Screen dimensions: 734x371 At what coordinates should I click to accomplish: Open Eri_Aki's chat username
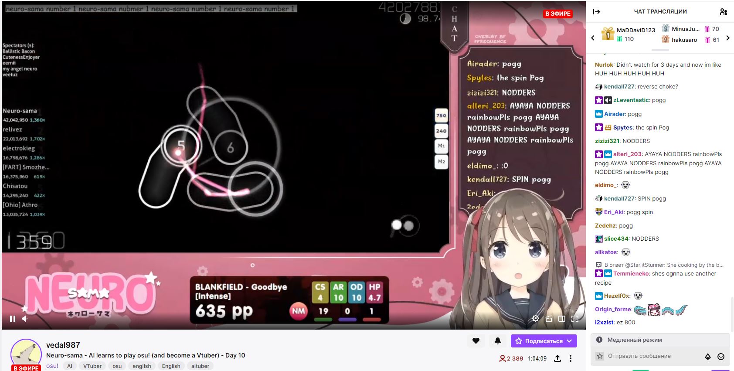tap(615, 212)
